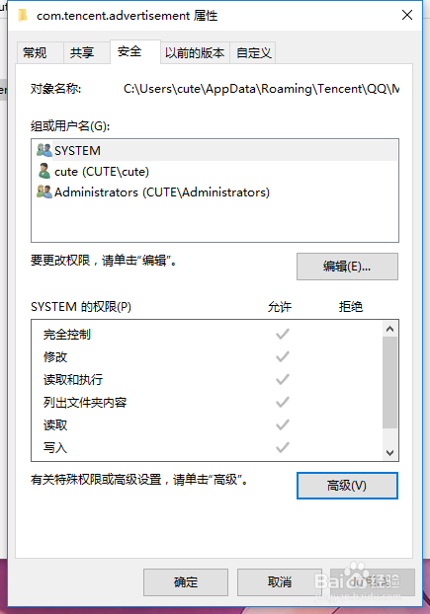Click the permissions list scroll-up arrow
The width and height of the screenshot is (430, 614).
(x=389, y=329)
